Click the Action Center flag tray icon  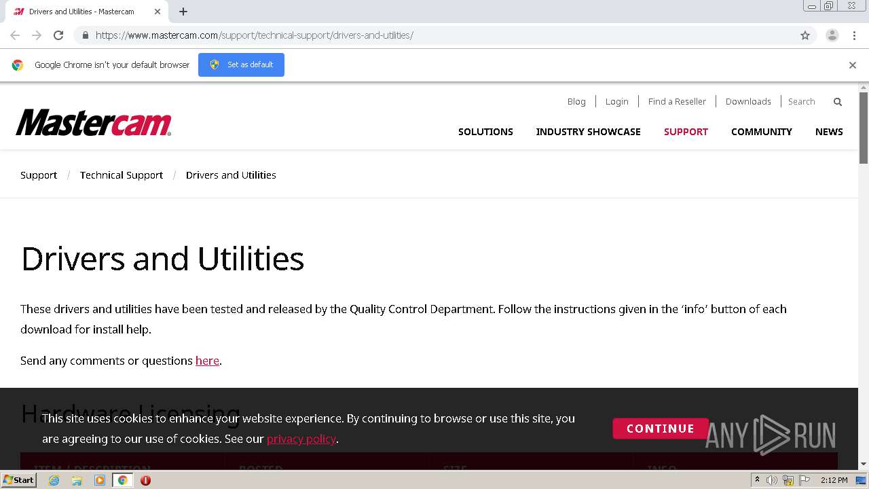pyautogui.click(x=805, y=480)
